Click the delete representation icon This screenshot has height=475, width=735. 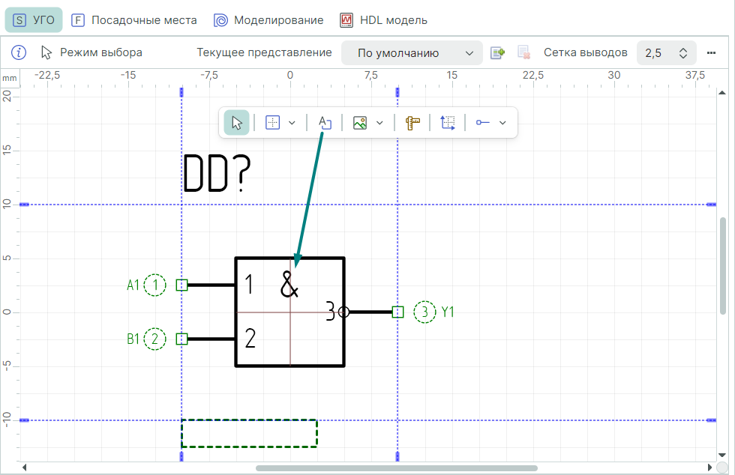click(524, 53)
